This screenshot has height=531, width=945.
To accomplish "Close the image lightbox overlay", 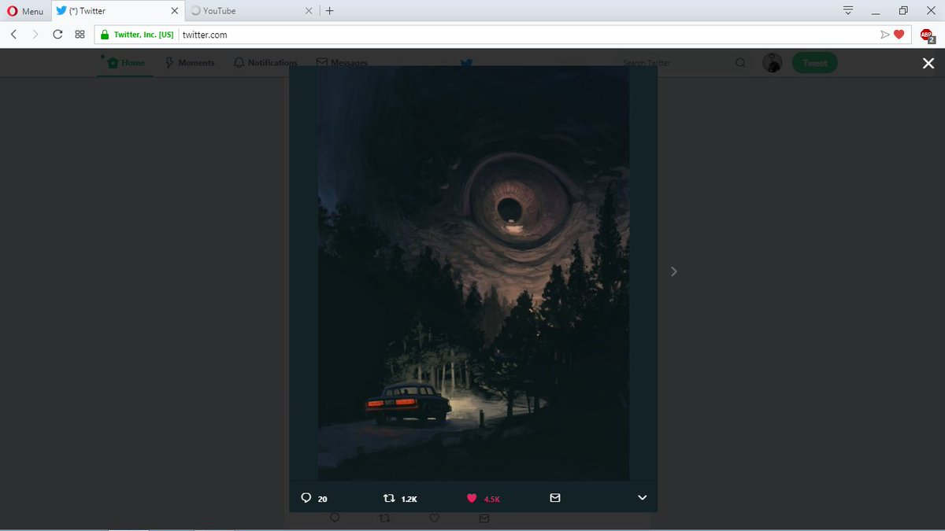I will [x=928, y=64].
